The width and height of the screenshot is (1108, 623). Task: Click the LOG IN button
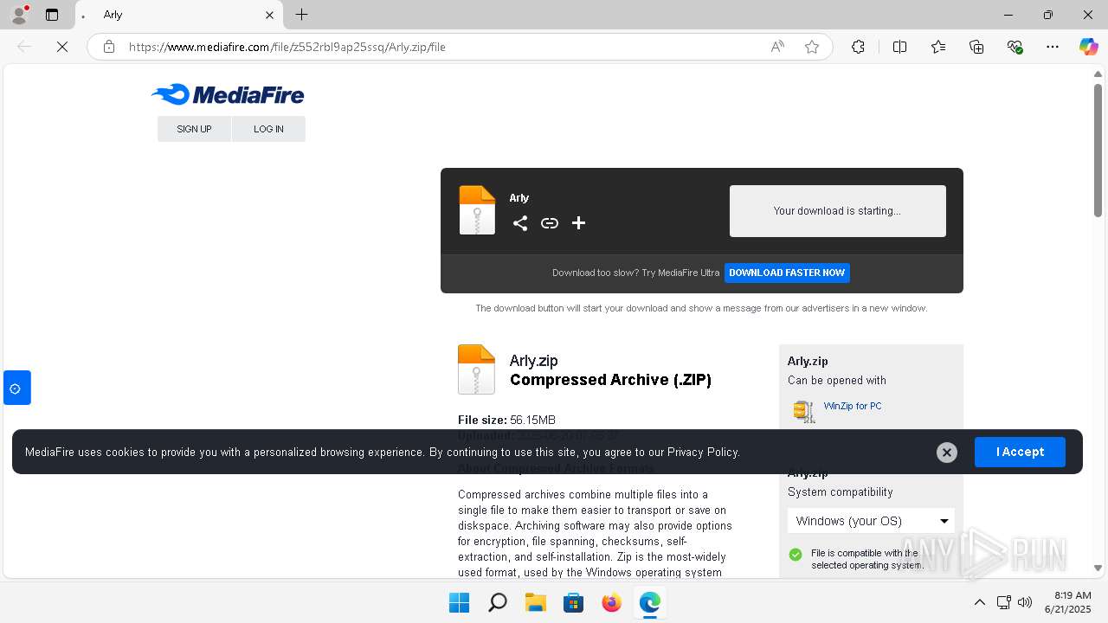[268, 129]
